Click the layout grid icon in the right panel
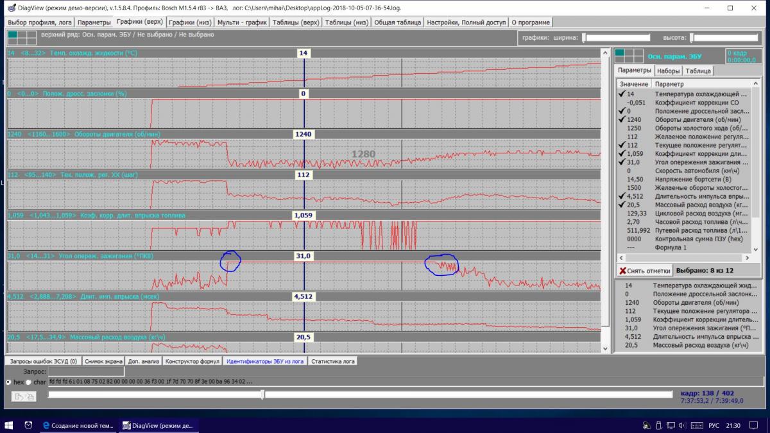 click(x=629, y=56)
